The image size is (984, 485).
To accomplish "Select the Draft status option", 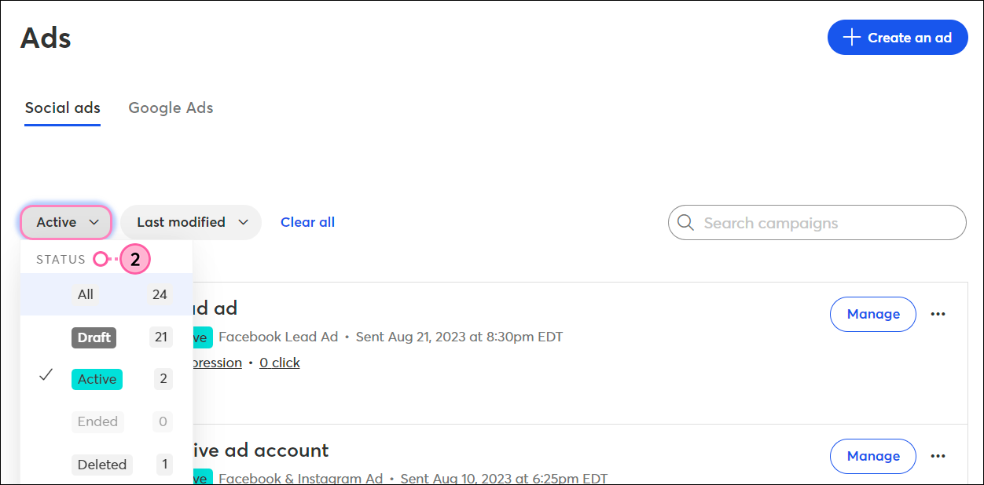I will [x=106, y=337].
